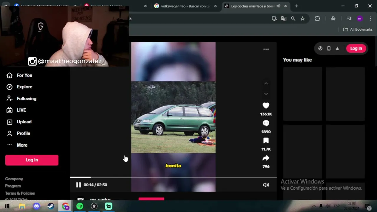The height and width of the screenshot is (212, 377).
Task: Open Chrome three-dot menu
Action: (370, 19)
